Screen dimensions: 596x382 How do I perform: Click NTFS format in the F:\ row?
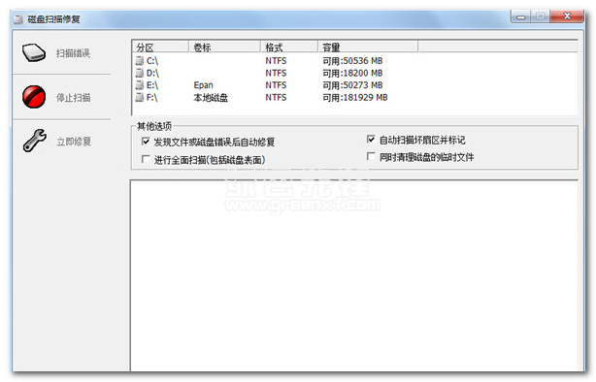pos(276,97)
